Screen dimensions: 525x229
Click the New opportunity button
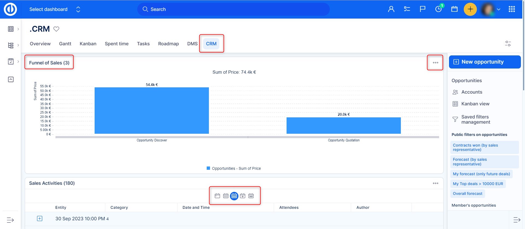point(485,62)
